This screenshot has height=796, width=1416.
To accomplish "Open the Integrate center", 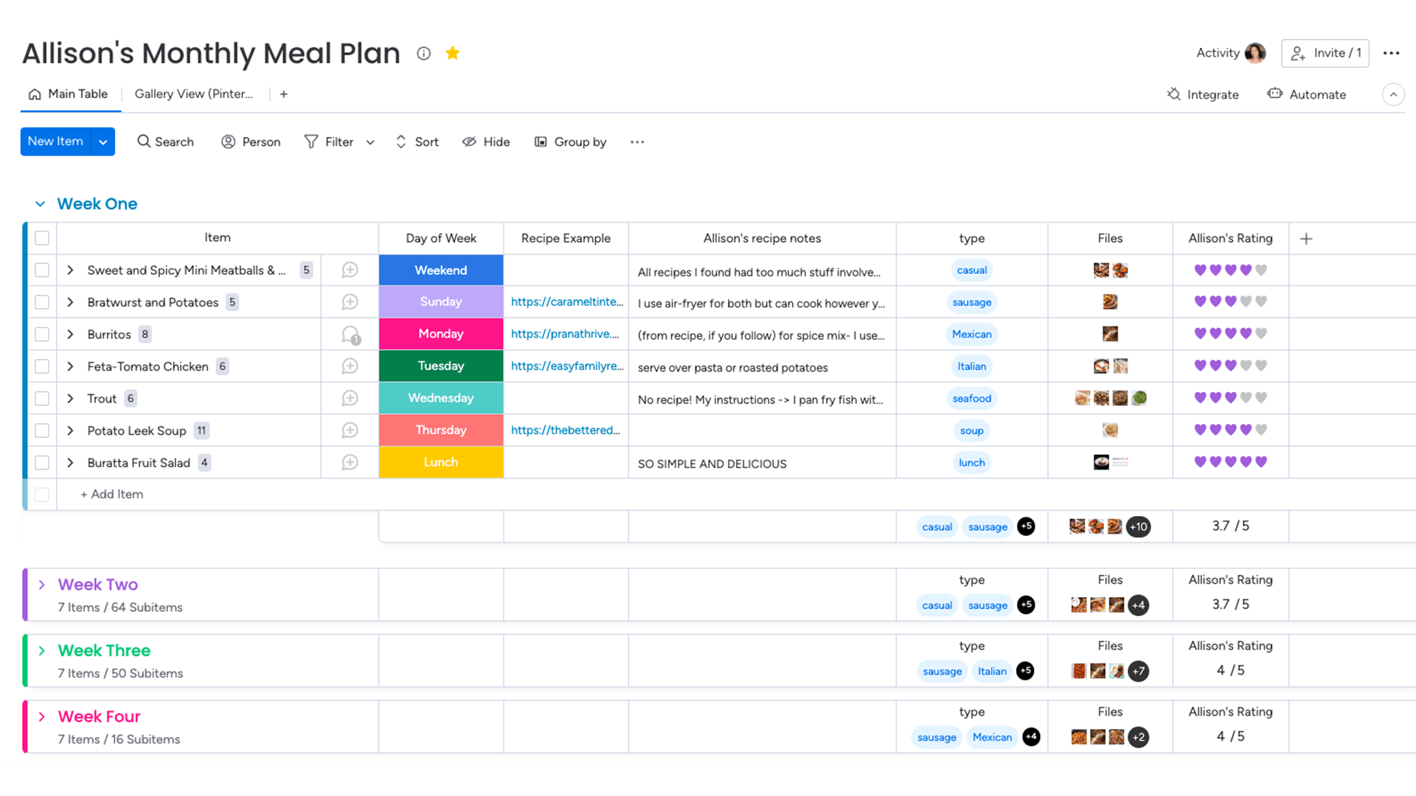I will pyautogui.click(x=1203, y=94).
